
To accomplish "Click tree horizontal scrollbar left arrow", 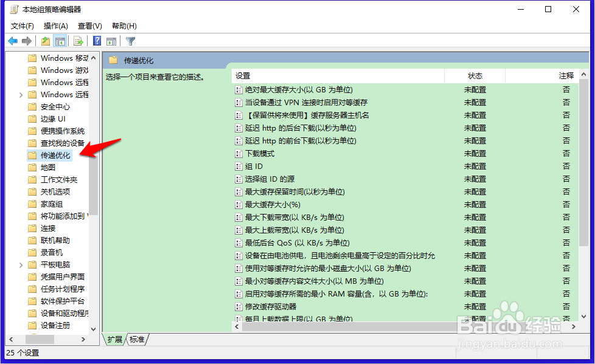I will 11,339.
